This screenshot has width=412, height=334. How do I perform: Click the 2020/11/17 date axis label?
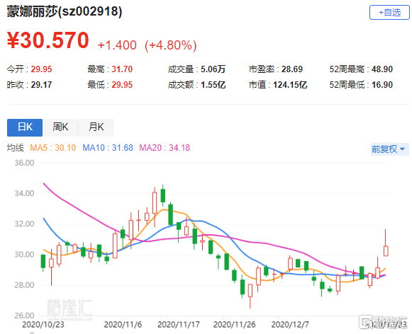click(x=179, y=325)
